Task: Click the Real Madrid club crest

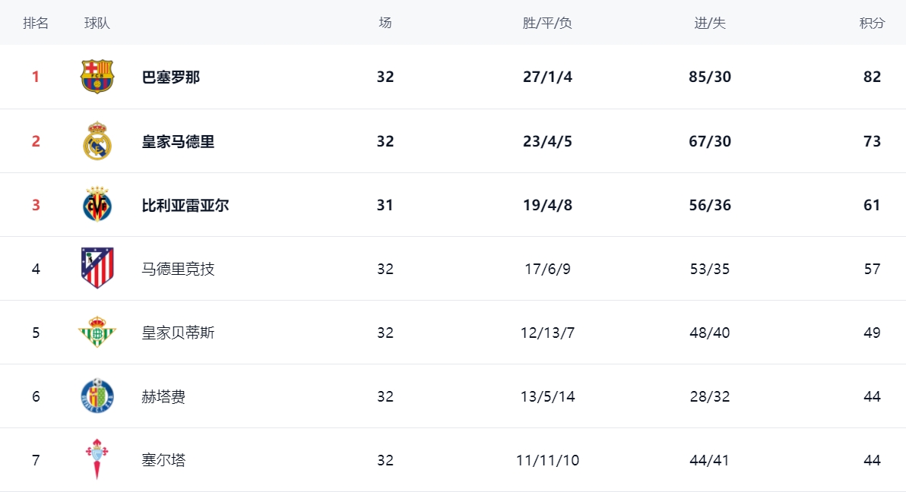Action: [97, 141]
